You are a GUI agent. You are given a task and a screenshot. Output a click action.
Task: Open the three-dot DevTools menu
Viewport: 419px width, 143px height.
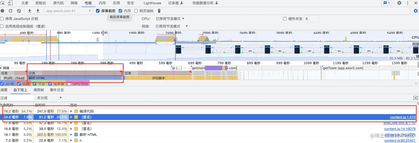tap(408, 3)
